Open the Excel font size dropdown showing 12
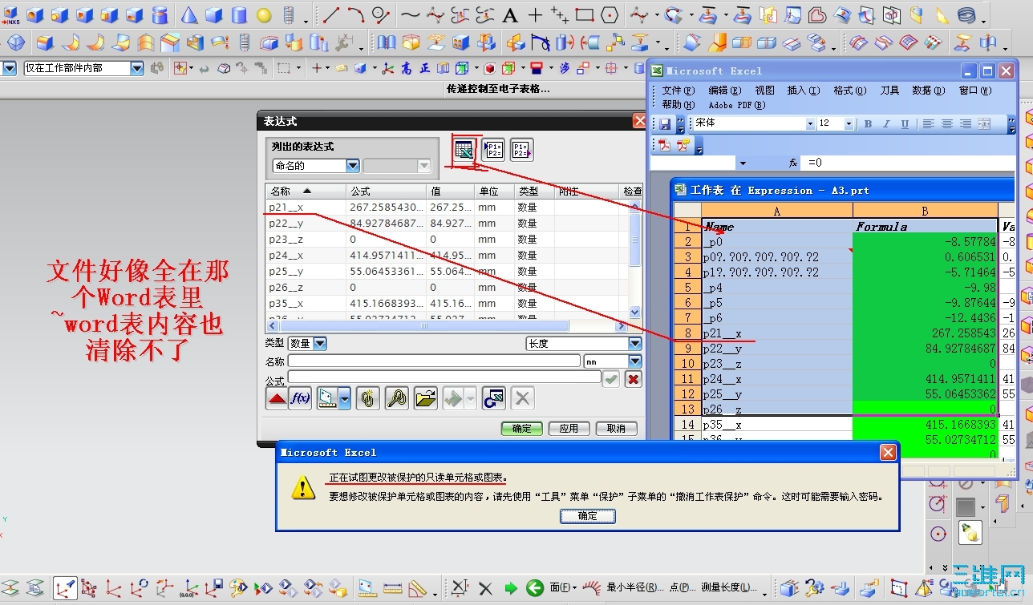 coord(848,123)
